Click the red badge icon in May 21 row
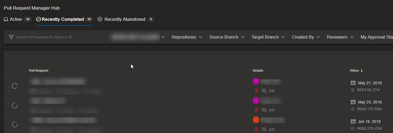Screen dimensions: 393x133 click(x=257, y=91)
